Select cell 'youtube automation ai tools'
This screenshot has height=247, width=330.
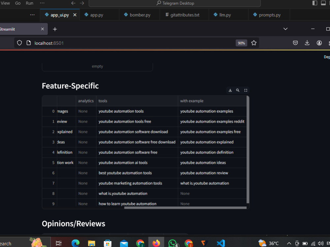[x=137, y=163]
